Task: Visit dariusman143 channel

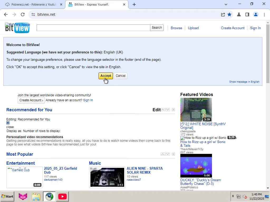Action: (53, 180)
